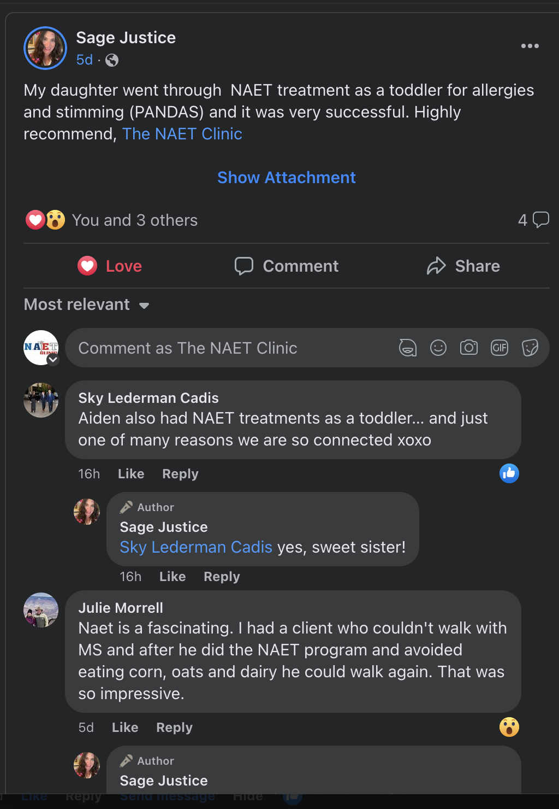559x809 pixels.
Task: Click the Comment as The NAET Clinic field
Action: 229,348
